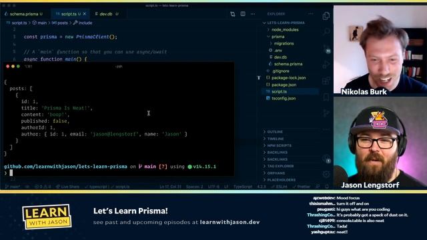
Task: Open the Explorer view in activity bar
Action: [326, 16]
